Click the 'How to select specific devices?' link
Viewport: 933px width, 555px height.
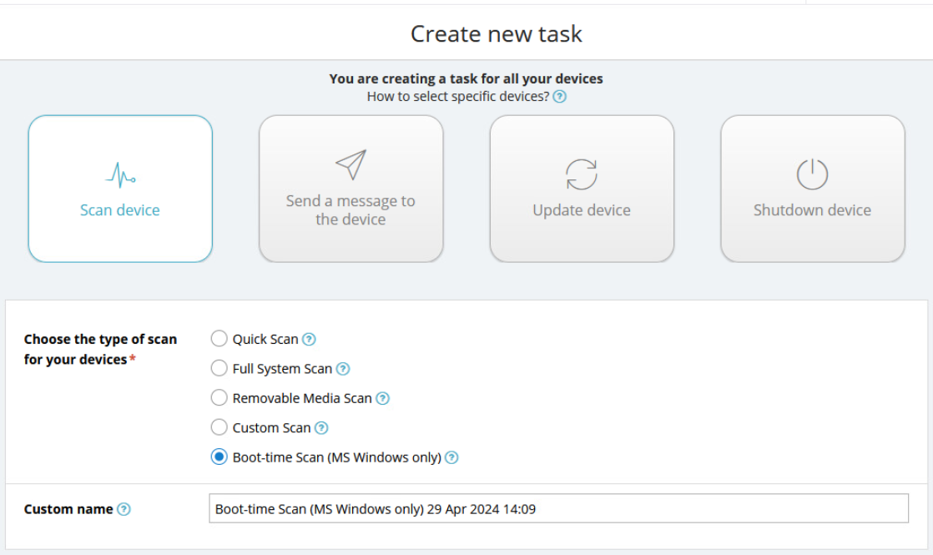point(458,97)
